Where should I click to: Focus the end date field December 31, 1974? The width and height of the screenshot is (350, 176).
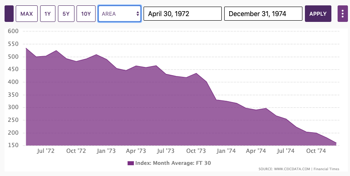[x=263, y=14]
